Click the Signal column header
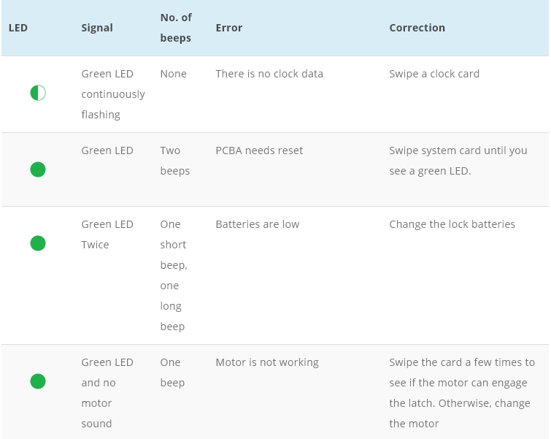 point(97,28)
